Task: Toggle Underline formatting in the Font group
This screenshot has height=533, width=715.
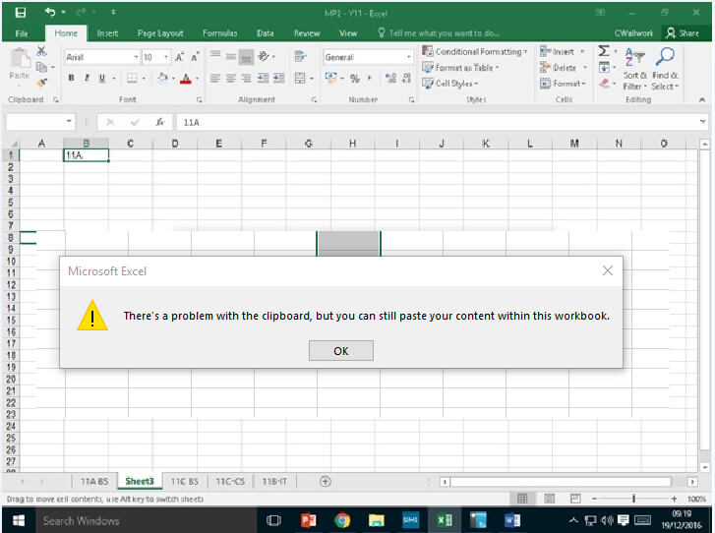Action: [x=100, y=78]
